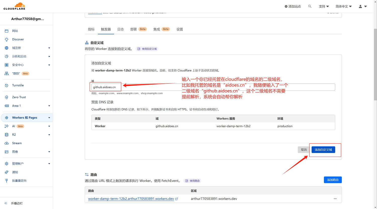This screenshot has width=377, height=209.
Task: Click the Cloudflare logo
Action: [x=14, y=6]
